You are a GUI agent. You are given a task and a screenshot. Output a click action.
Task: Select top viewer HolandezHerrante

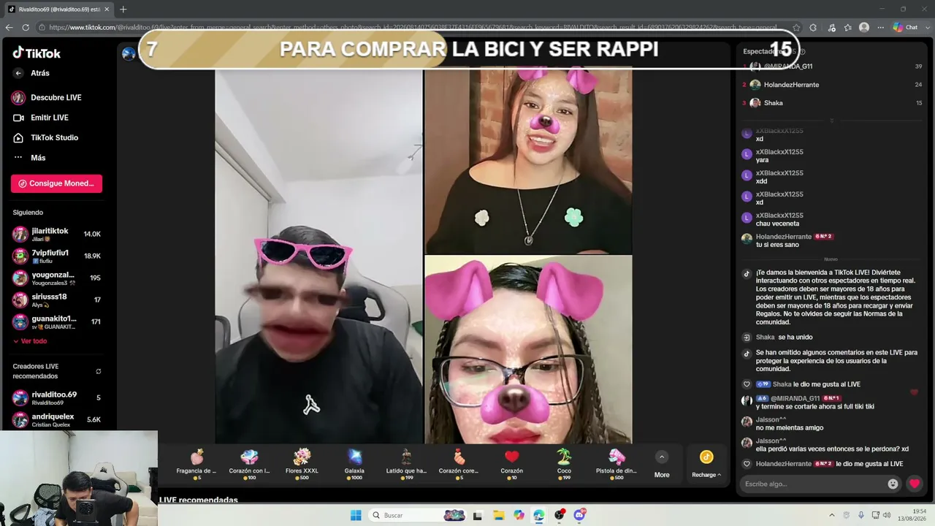[x=832, y=85]
